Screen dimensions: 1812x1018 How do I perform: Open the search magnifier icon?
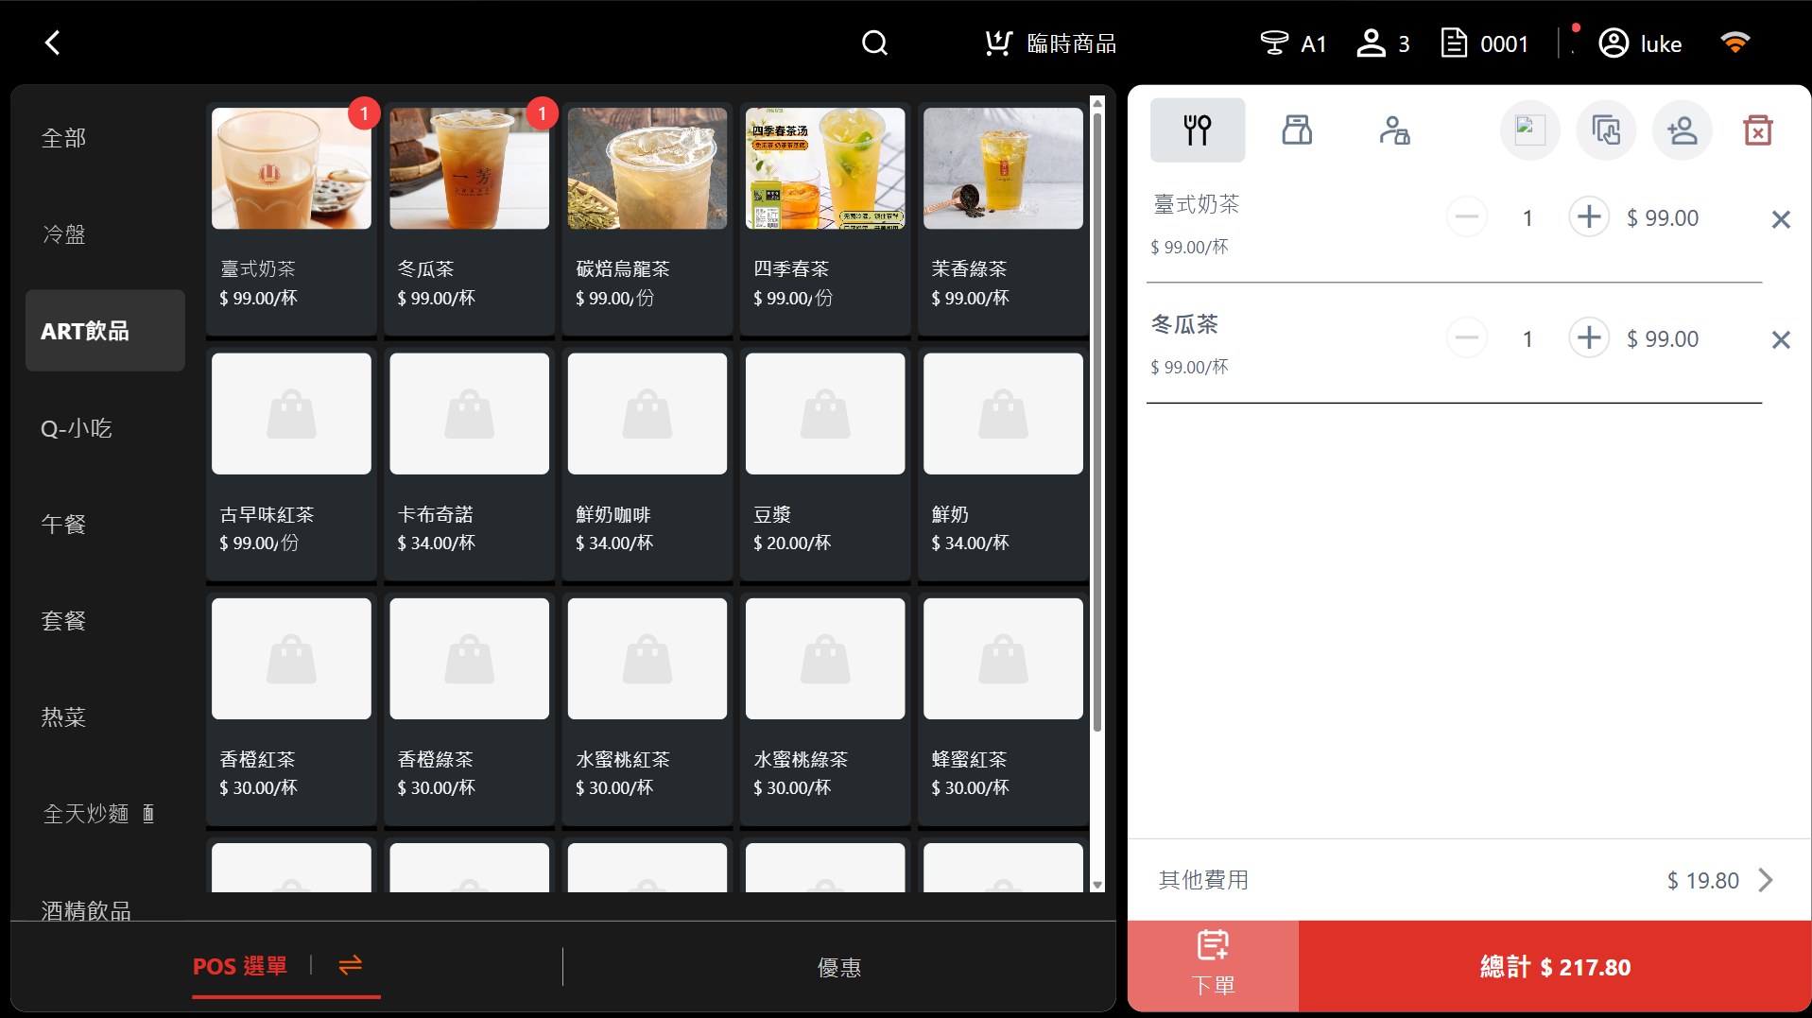pyautogui.click(x=874, y=43)
